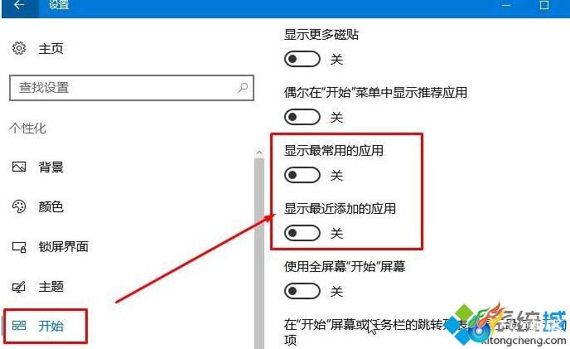Click the 查找设置 search field
The height and width of the screenshot is (349, 570).
[x=132, y=88]
